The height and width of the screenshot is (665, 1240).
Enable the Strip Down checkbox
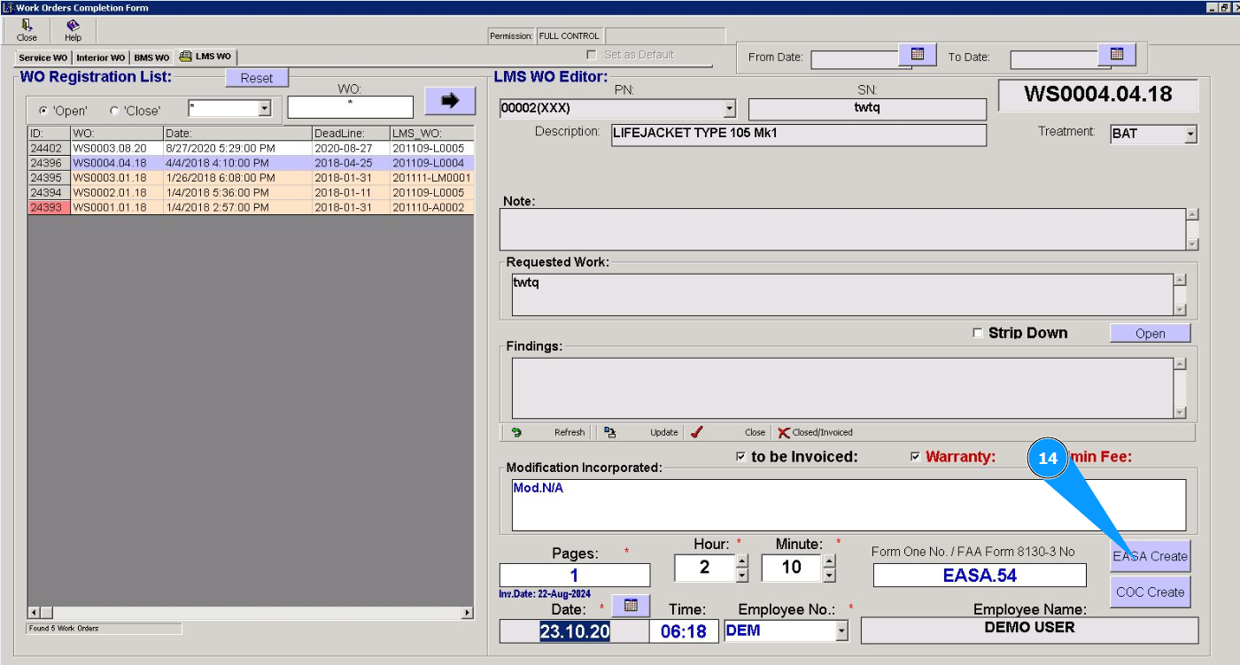pyautogui.click(x=978, y=333)
